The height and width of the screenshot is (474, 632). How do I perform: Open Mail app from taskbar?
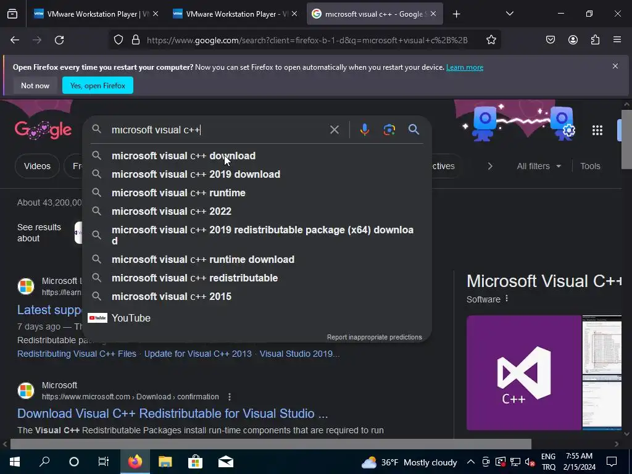tap(226, 462)
